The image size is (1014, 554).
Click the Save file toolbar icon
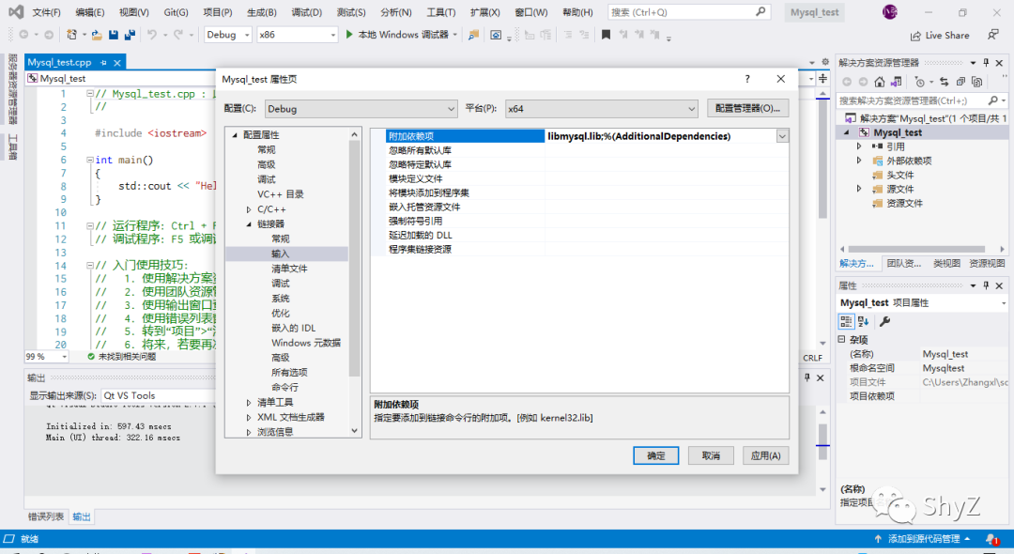point(114,35)
